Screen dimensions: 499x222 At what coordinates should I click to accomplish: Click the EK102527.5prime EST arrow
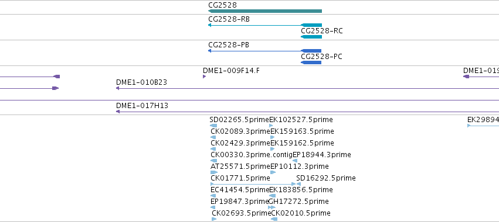click(271, 126)
